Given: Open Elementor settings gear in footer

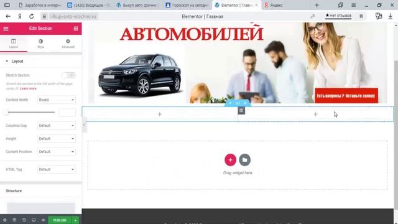Looking at the screenshot, I should [4, 220].
